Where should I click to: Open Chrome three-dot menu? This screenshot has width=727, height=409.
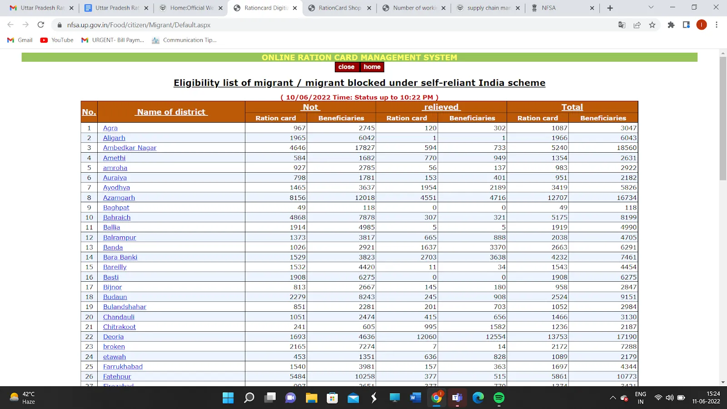(717, 25)
